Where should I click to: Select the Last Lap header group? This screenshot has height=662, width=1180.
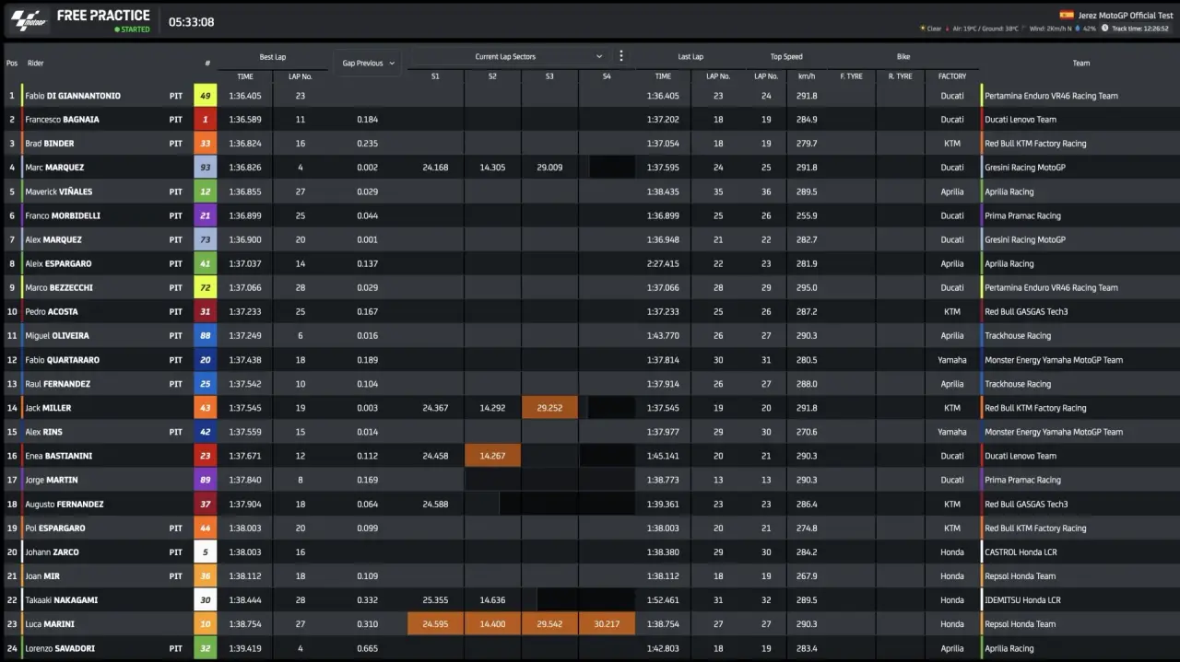[690, 57]
